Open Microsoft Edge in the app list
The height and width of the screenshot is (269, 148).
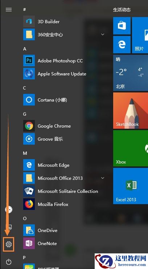click(64, 165)
